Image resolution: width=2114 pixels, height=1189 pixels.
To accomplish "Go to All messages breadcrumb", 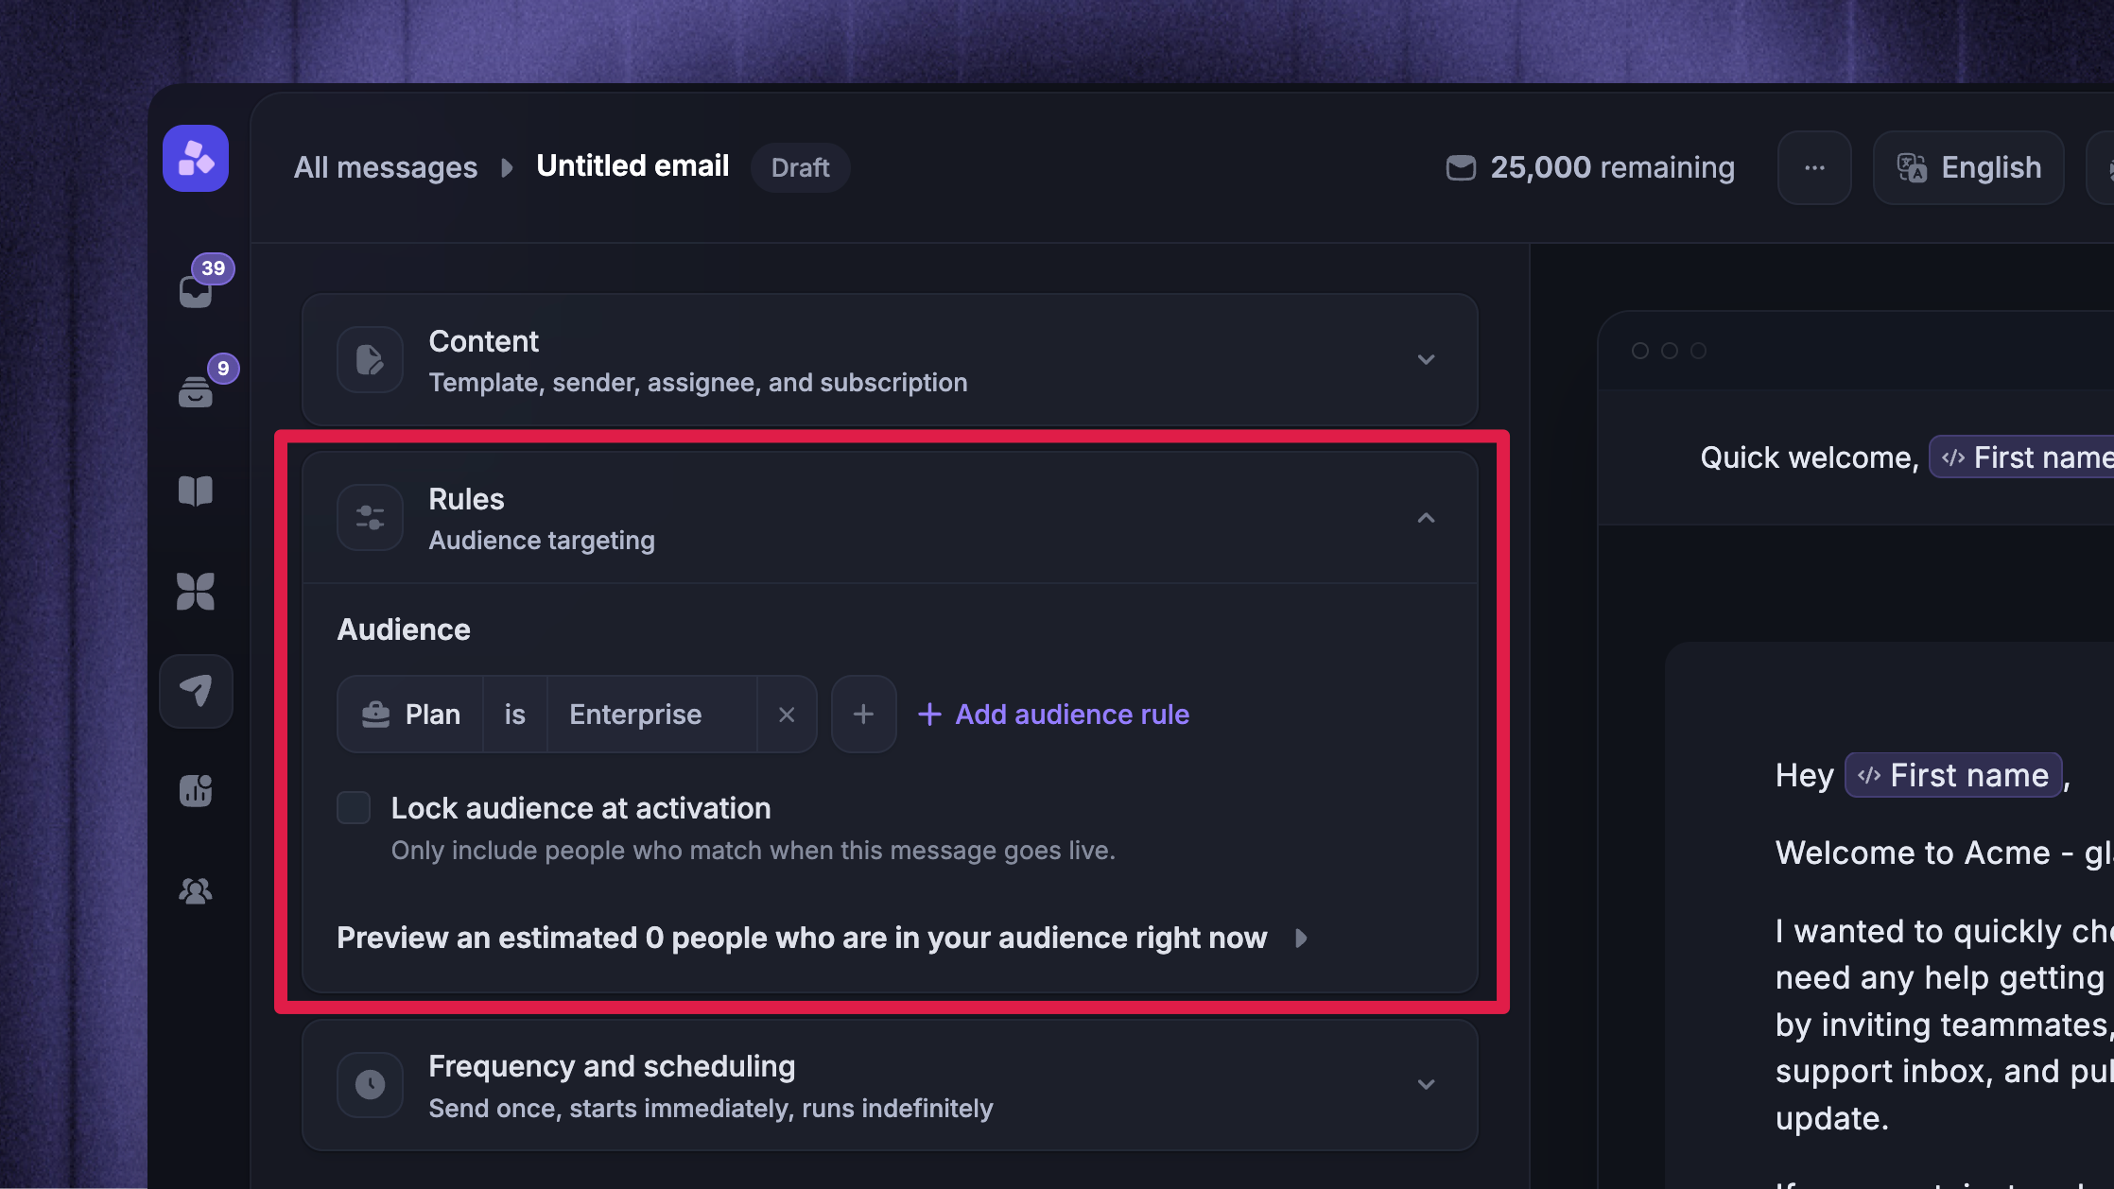I will 386,167.
